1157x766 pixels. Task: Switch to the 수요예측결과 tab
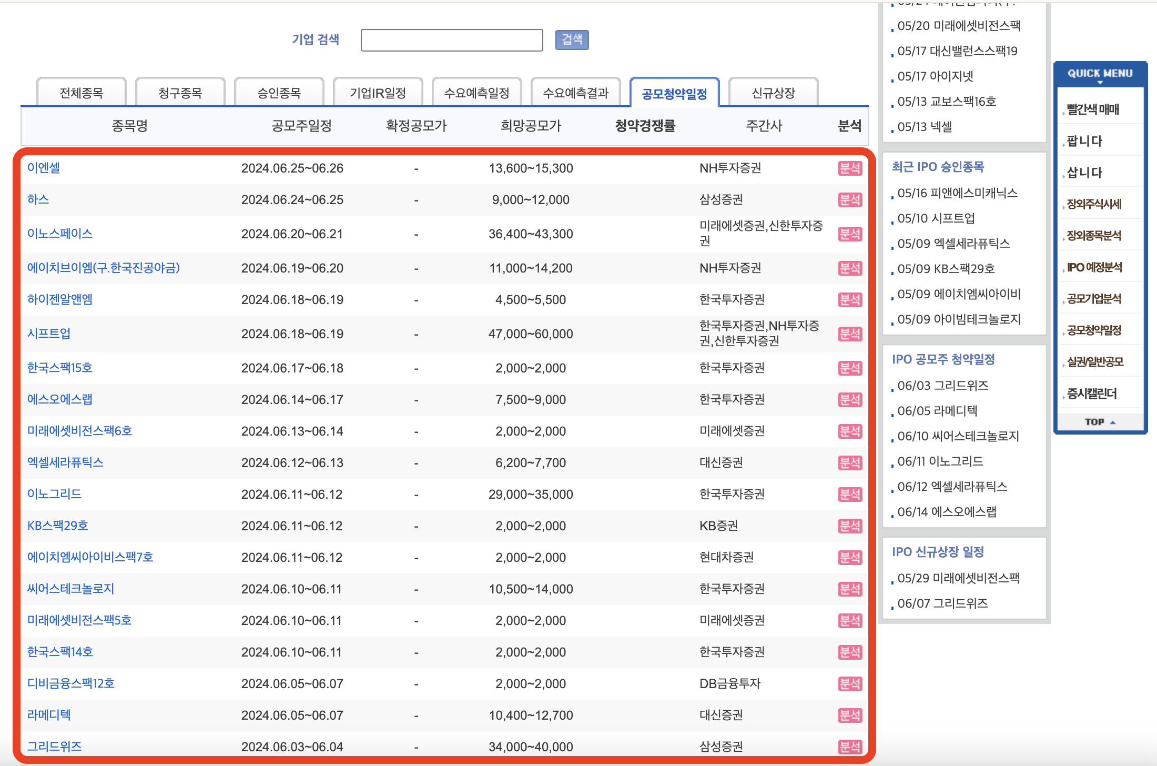(x=575, y=93)
